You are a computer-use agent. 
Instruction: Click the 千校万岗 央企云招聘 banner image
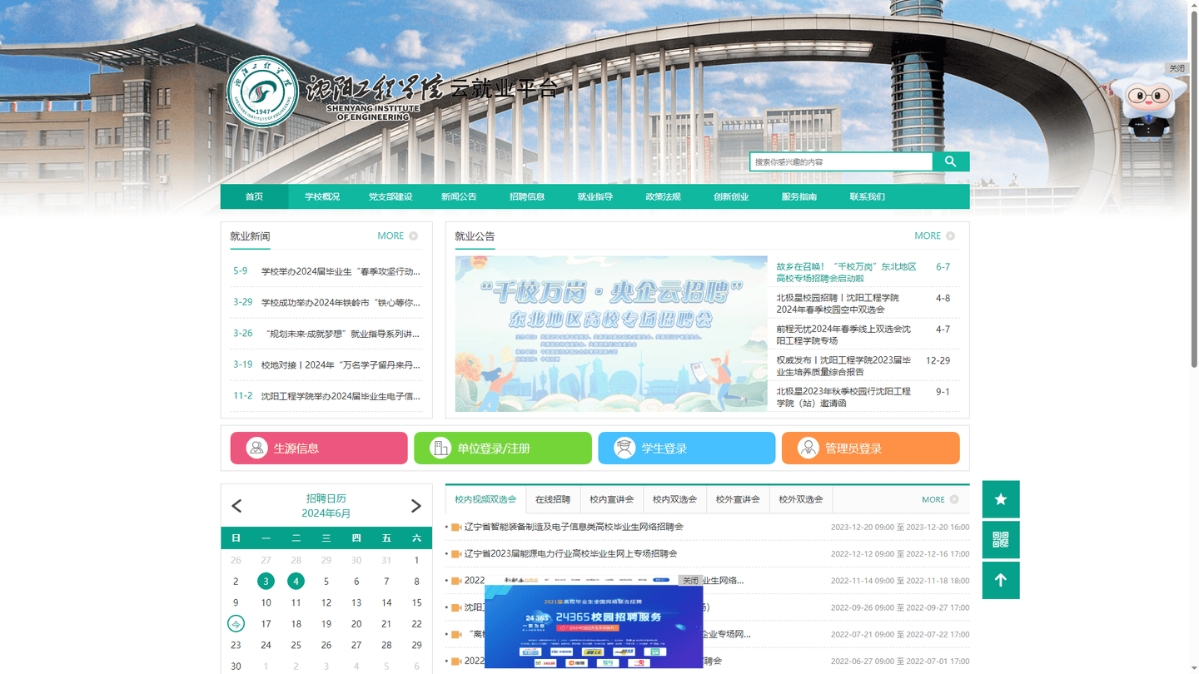pyautogui.click(x=611, y=334)
